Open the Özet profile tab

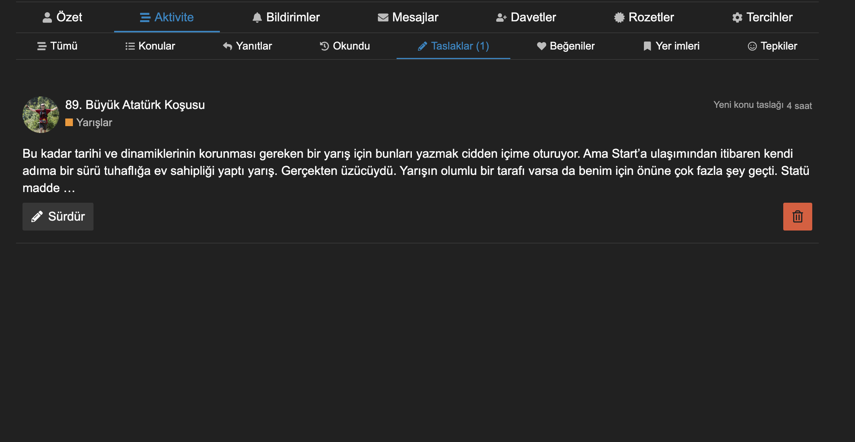point(62,17)
